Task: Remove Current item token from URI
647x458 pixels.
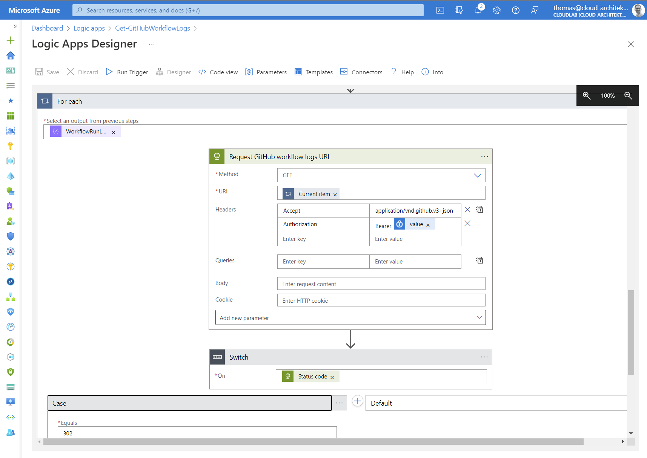Action: click(335, 195)
